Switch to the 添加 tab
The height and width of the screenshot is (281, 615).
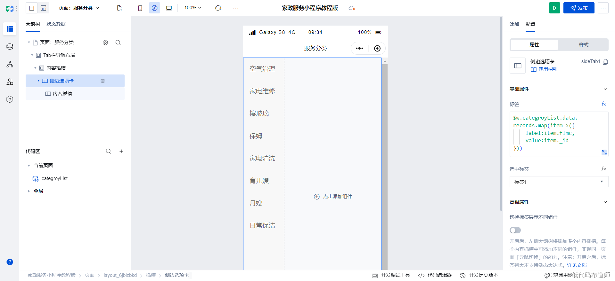(514, 24)
